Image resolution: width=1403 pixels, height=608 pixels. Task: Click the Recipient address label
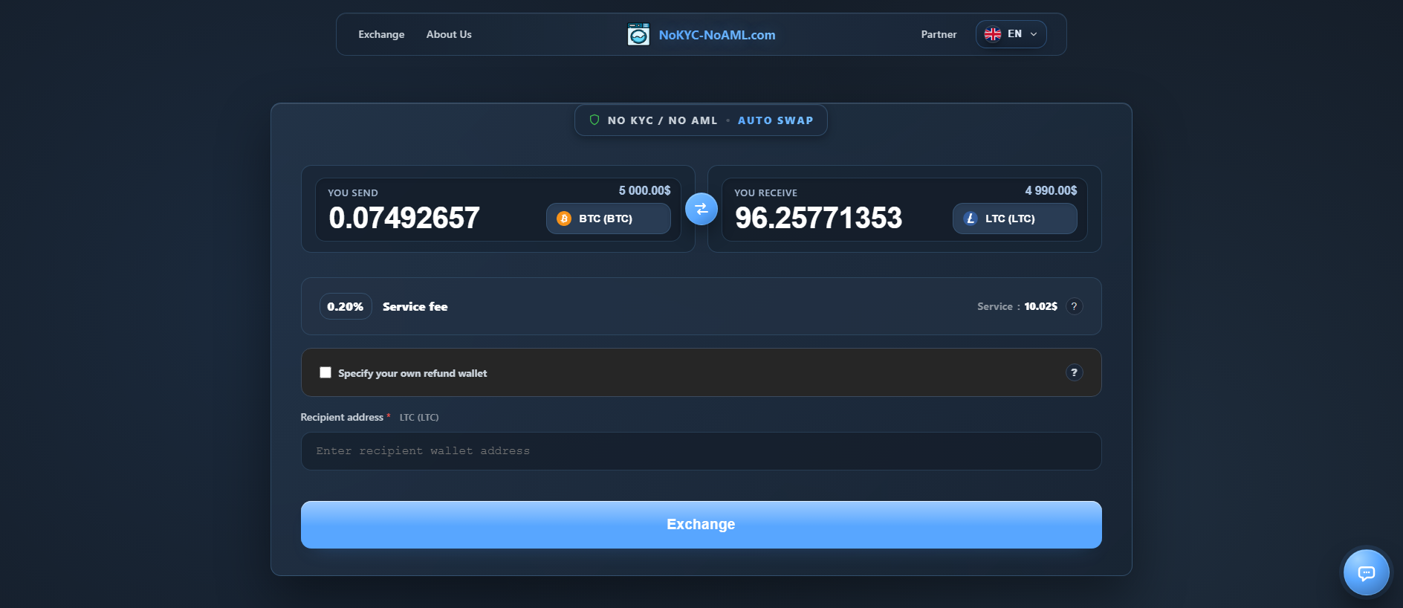[342, 417]
